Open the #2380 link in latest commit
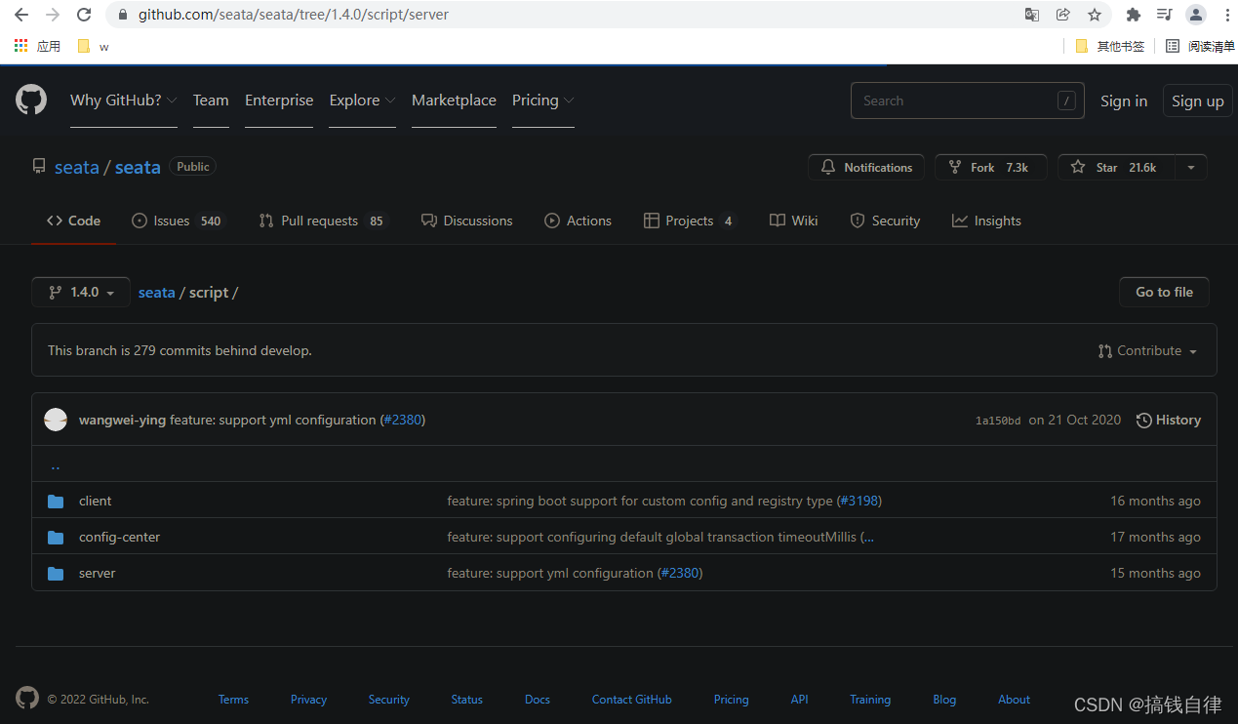 403,420
